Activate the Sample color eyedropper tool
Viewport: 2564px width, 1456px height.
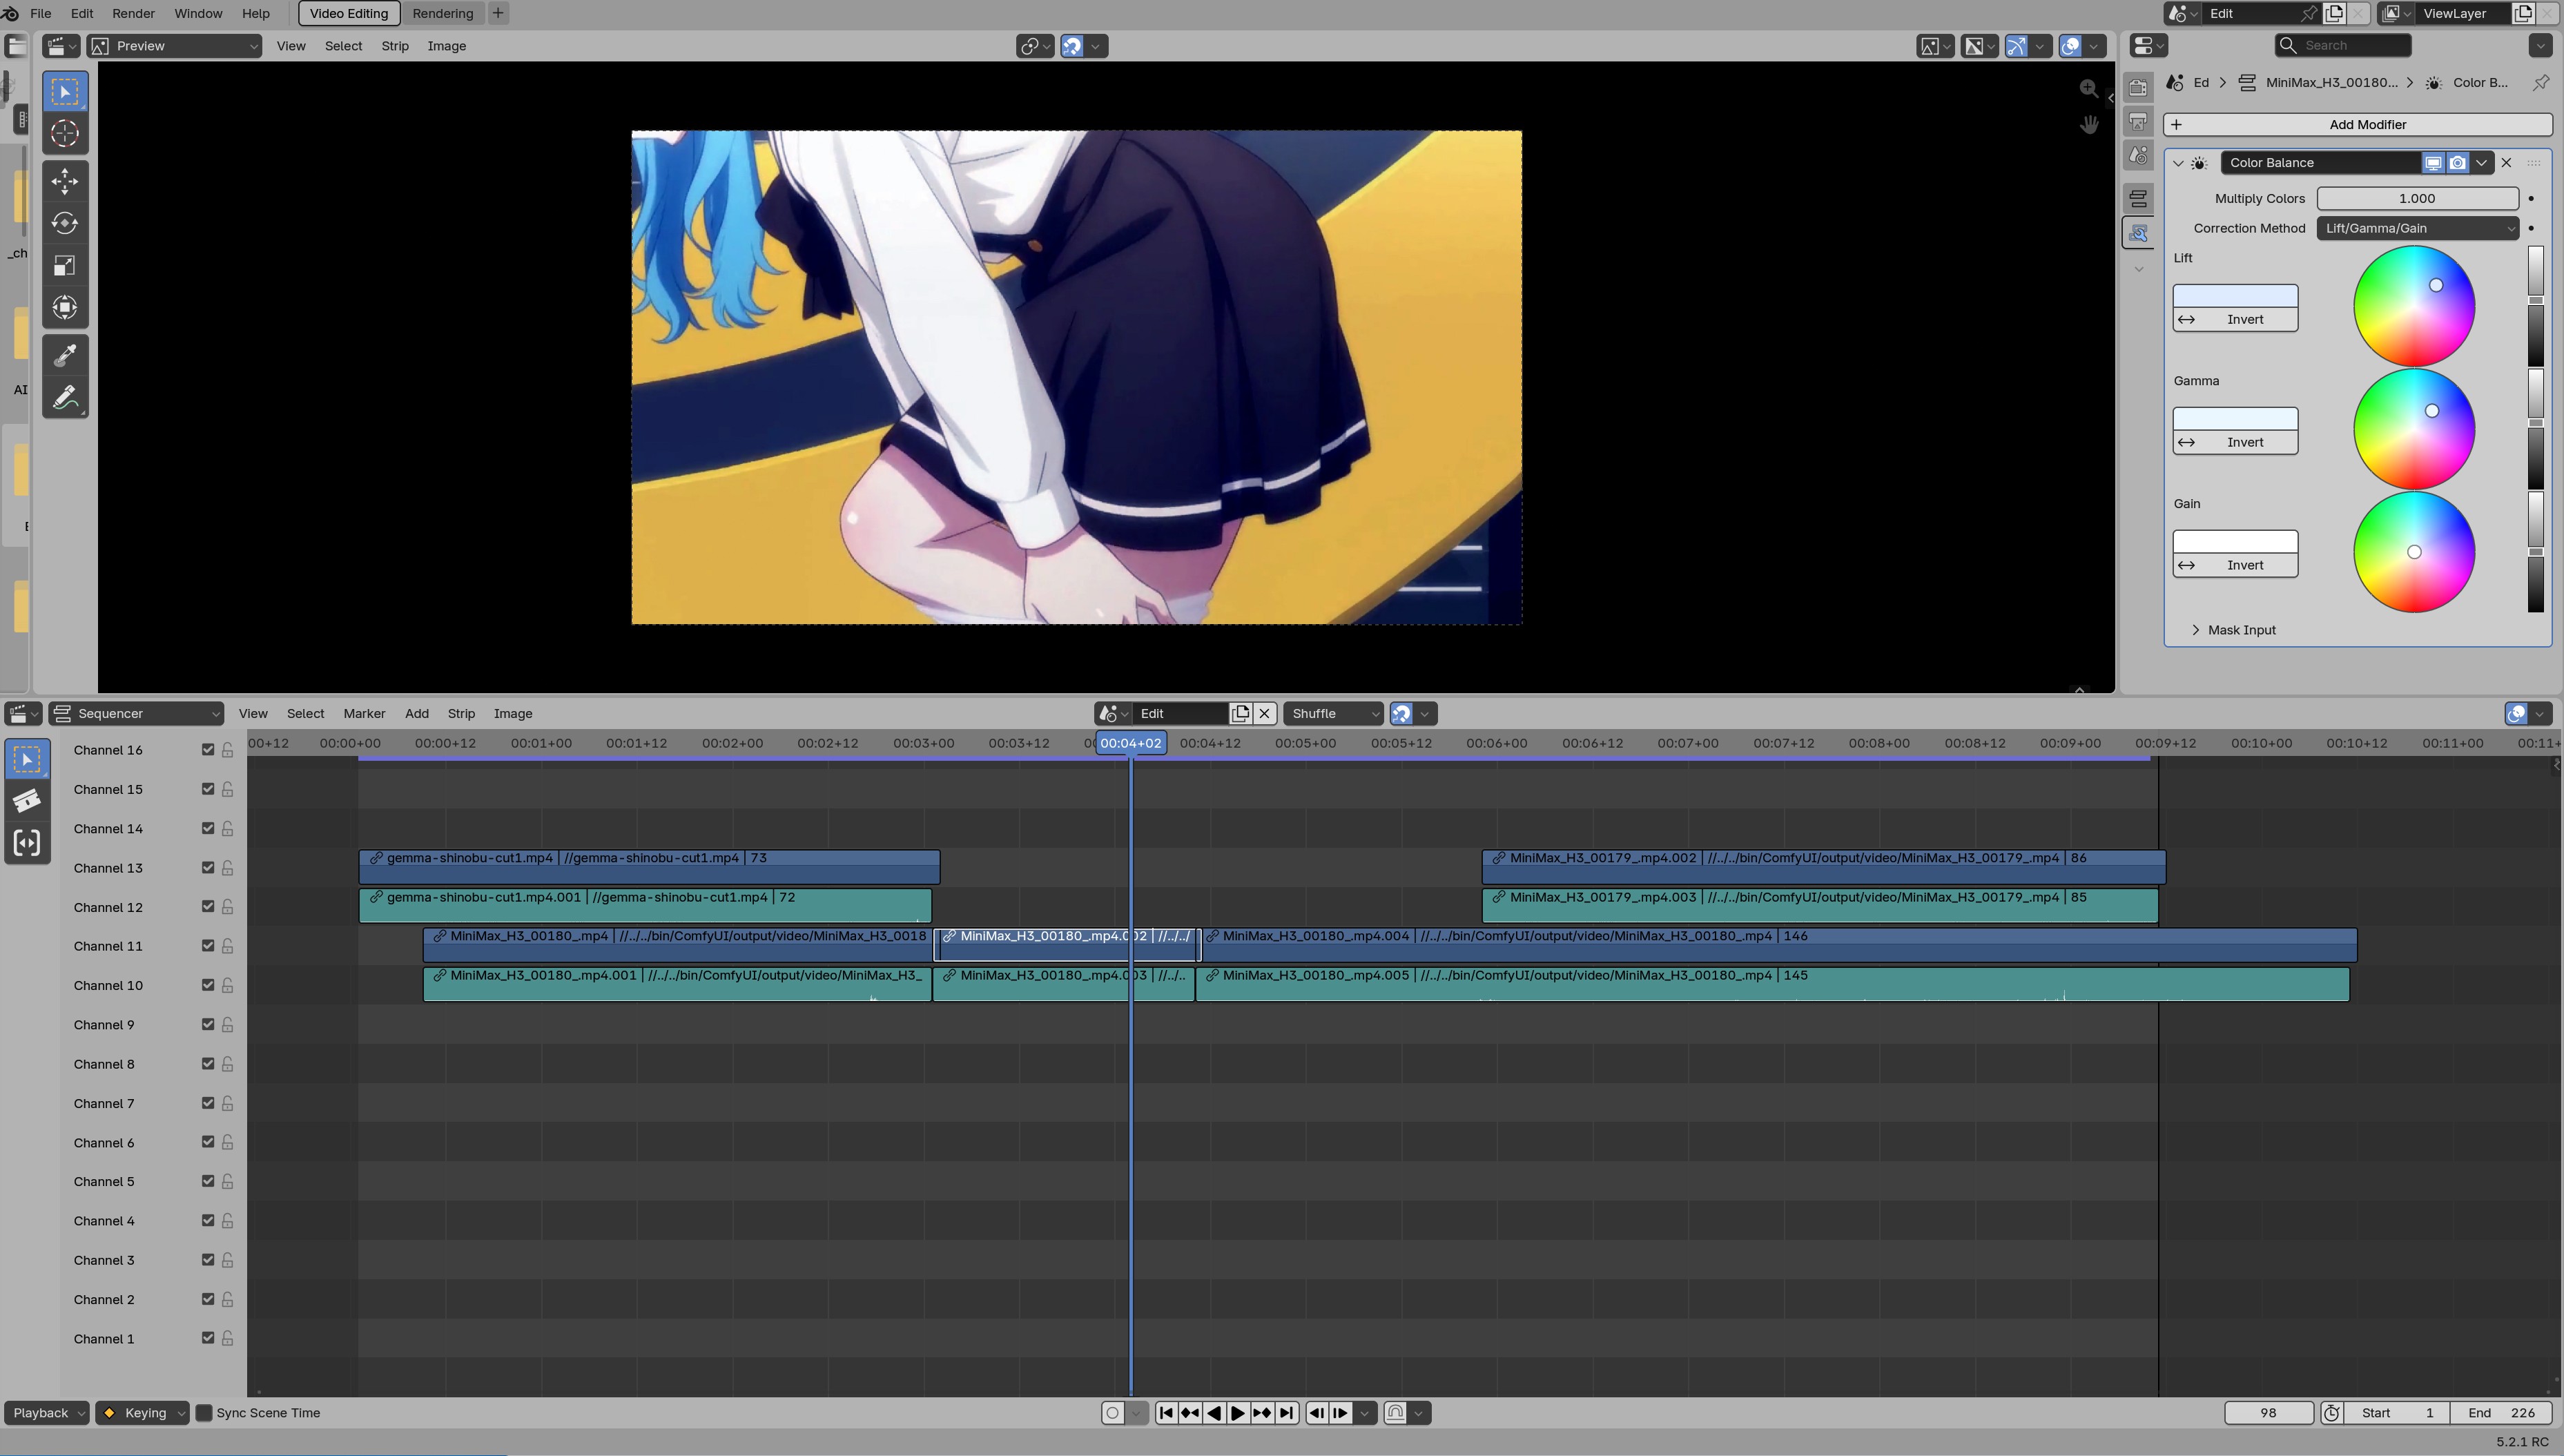pos(65,355)
